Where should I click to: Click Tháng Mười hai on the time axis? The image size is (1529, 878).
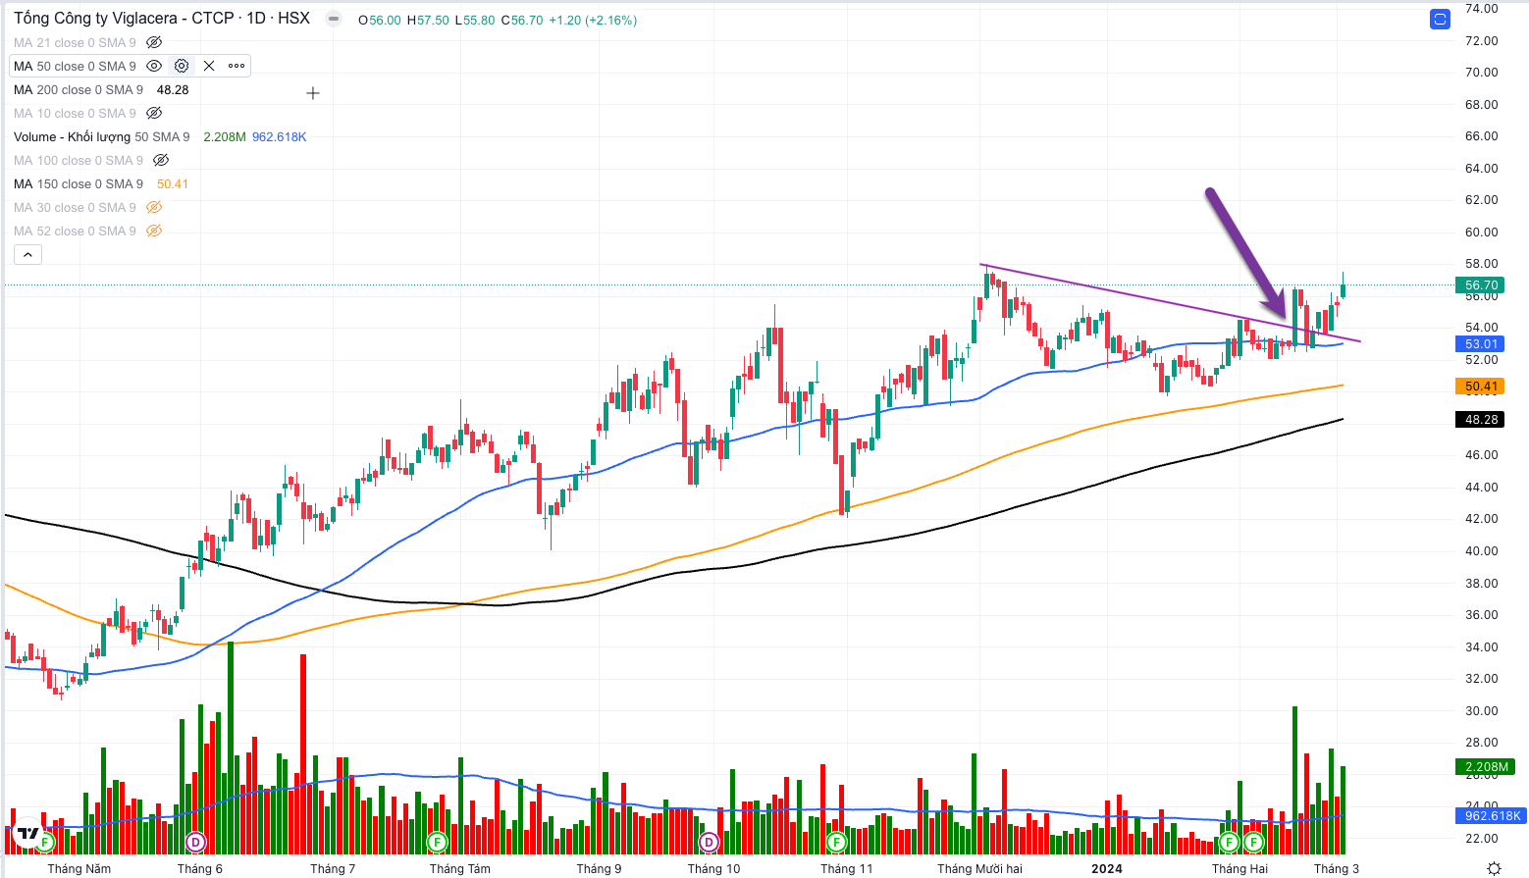(x=979, y=868)
